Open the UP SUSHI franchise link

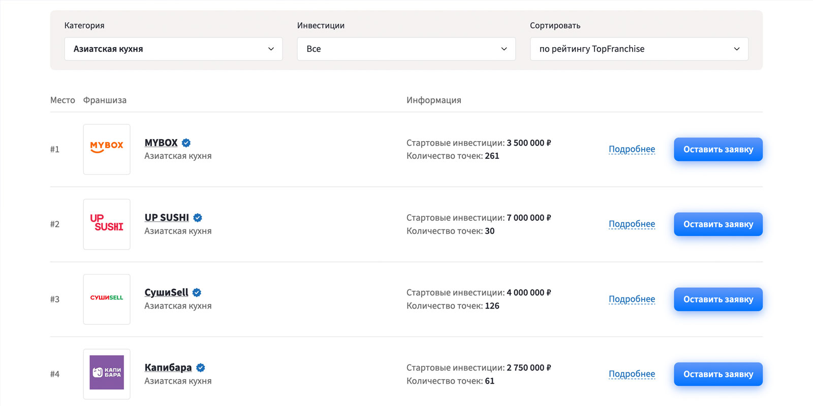tap(167, 218)
